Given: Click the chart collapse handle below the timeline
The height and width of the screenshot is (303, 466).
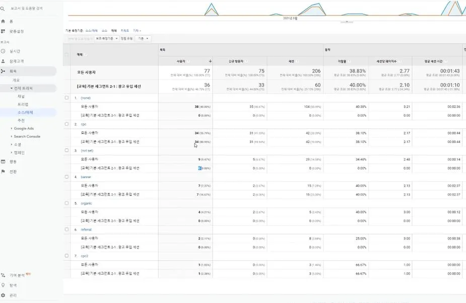Looking at the screenshot, I should tap(347, 21).
